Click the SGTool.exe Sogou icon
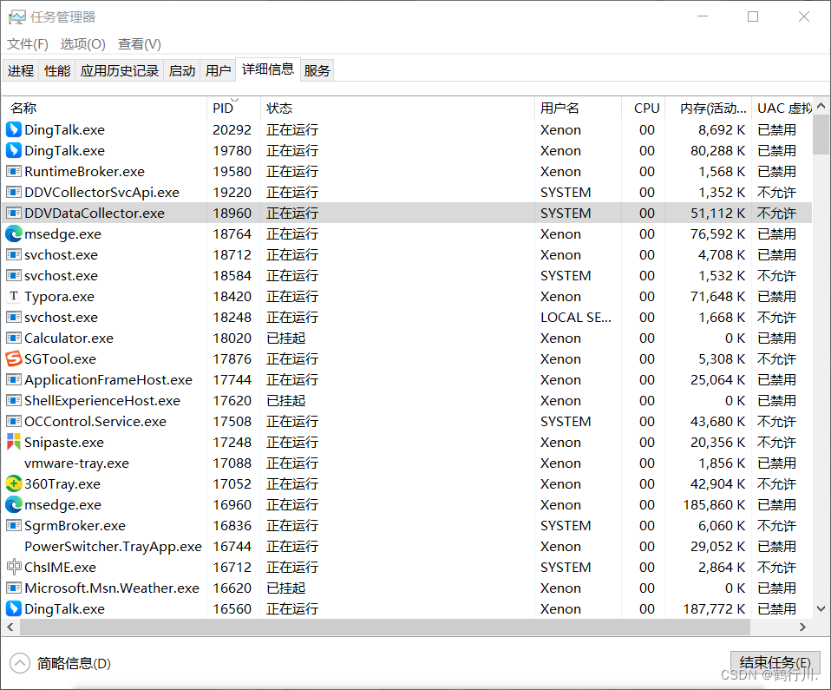 pyautogui.click(x=14, y=359)
